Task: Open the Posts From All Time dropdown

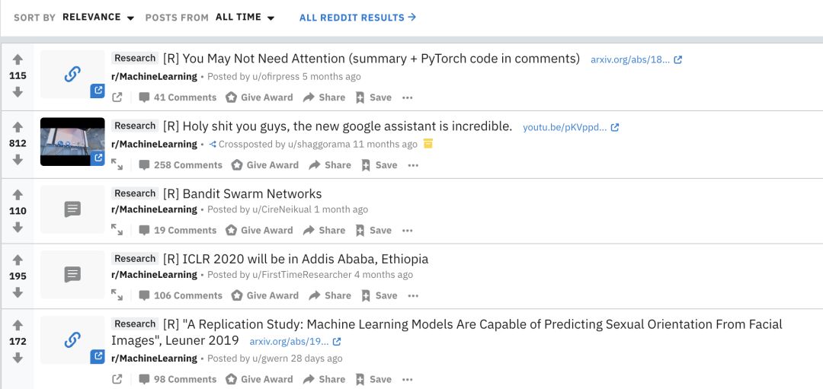Action: click(x=245, y=17)
